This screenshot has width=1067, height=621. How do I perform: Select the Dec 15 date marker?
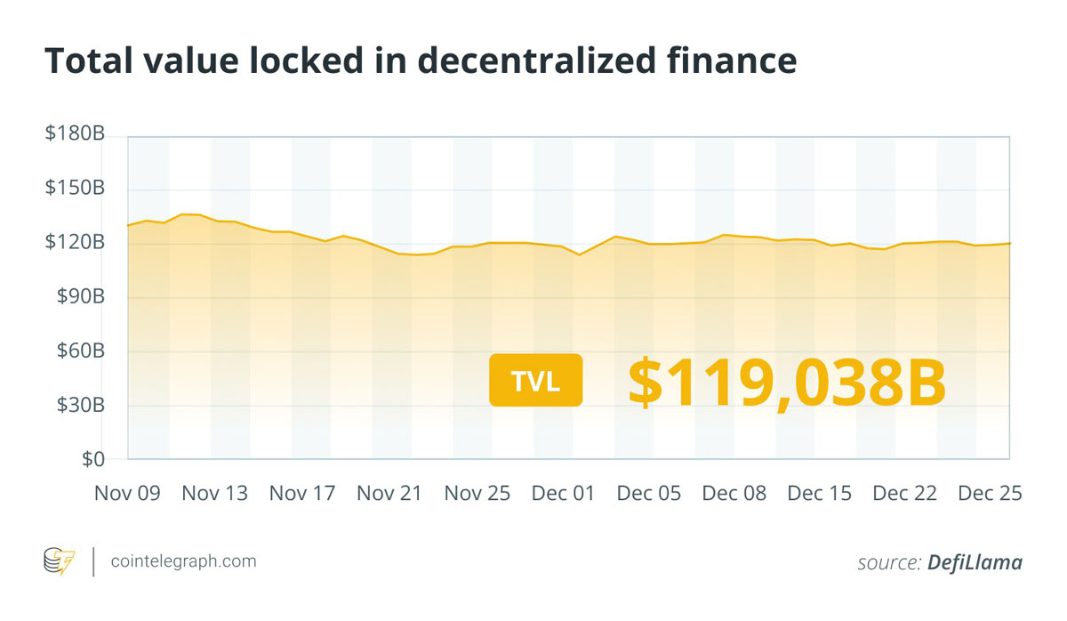pyautogui.click(x=819, y=493)
